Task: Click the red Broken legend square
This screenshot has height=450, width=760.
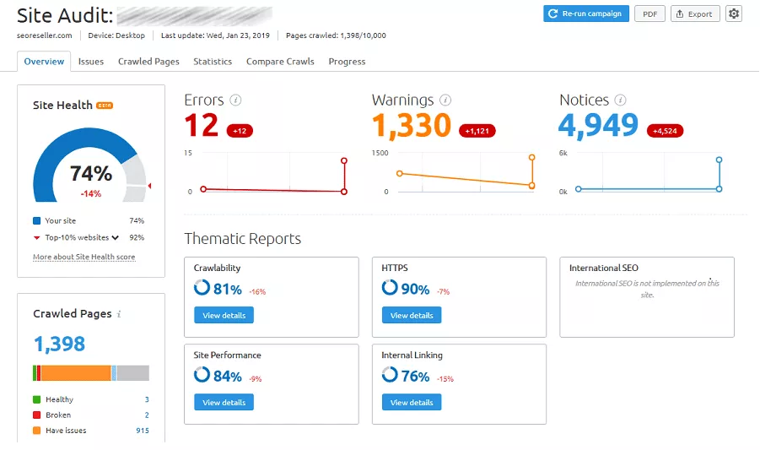Action: click(36, 415)
